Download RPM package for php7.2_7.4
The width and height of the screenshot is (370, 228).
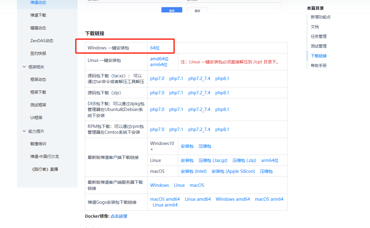[199, 129]
